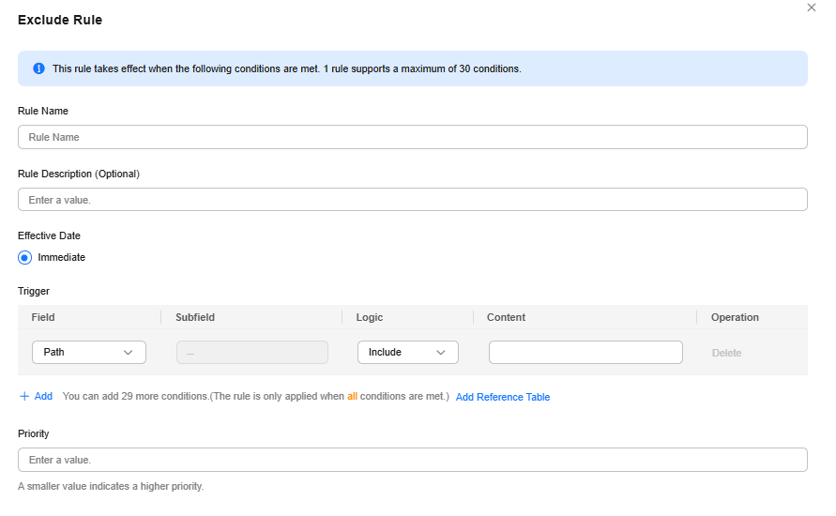The image size is (836, 516).
Task: Click Delete in the Operation column
Action: (x=726, y=353)
